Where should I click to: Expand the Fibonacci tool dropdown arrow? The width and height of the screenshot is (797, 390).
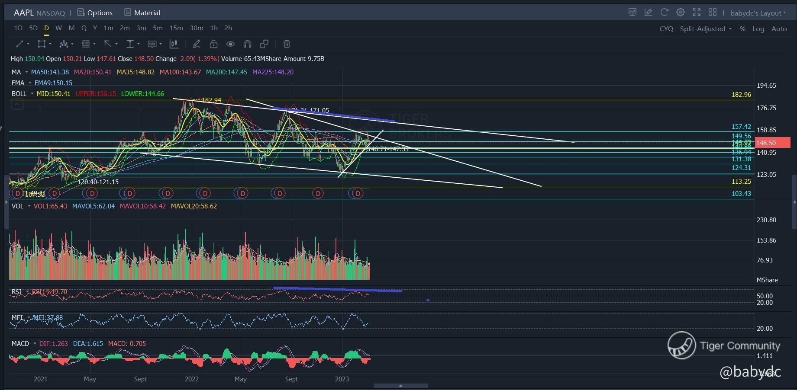[94, 44]
